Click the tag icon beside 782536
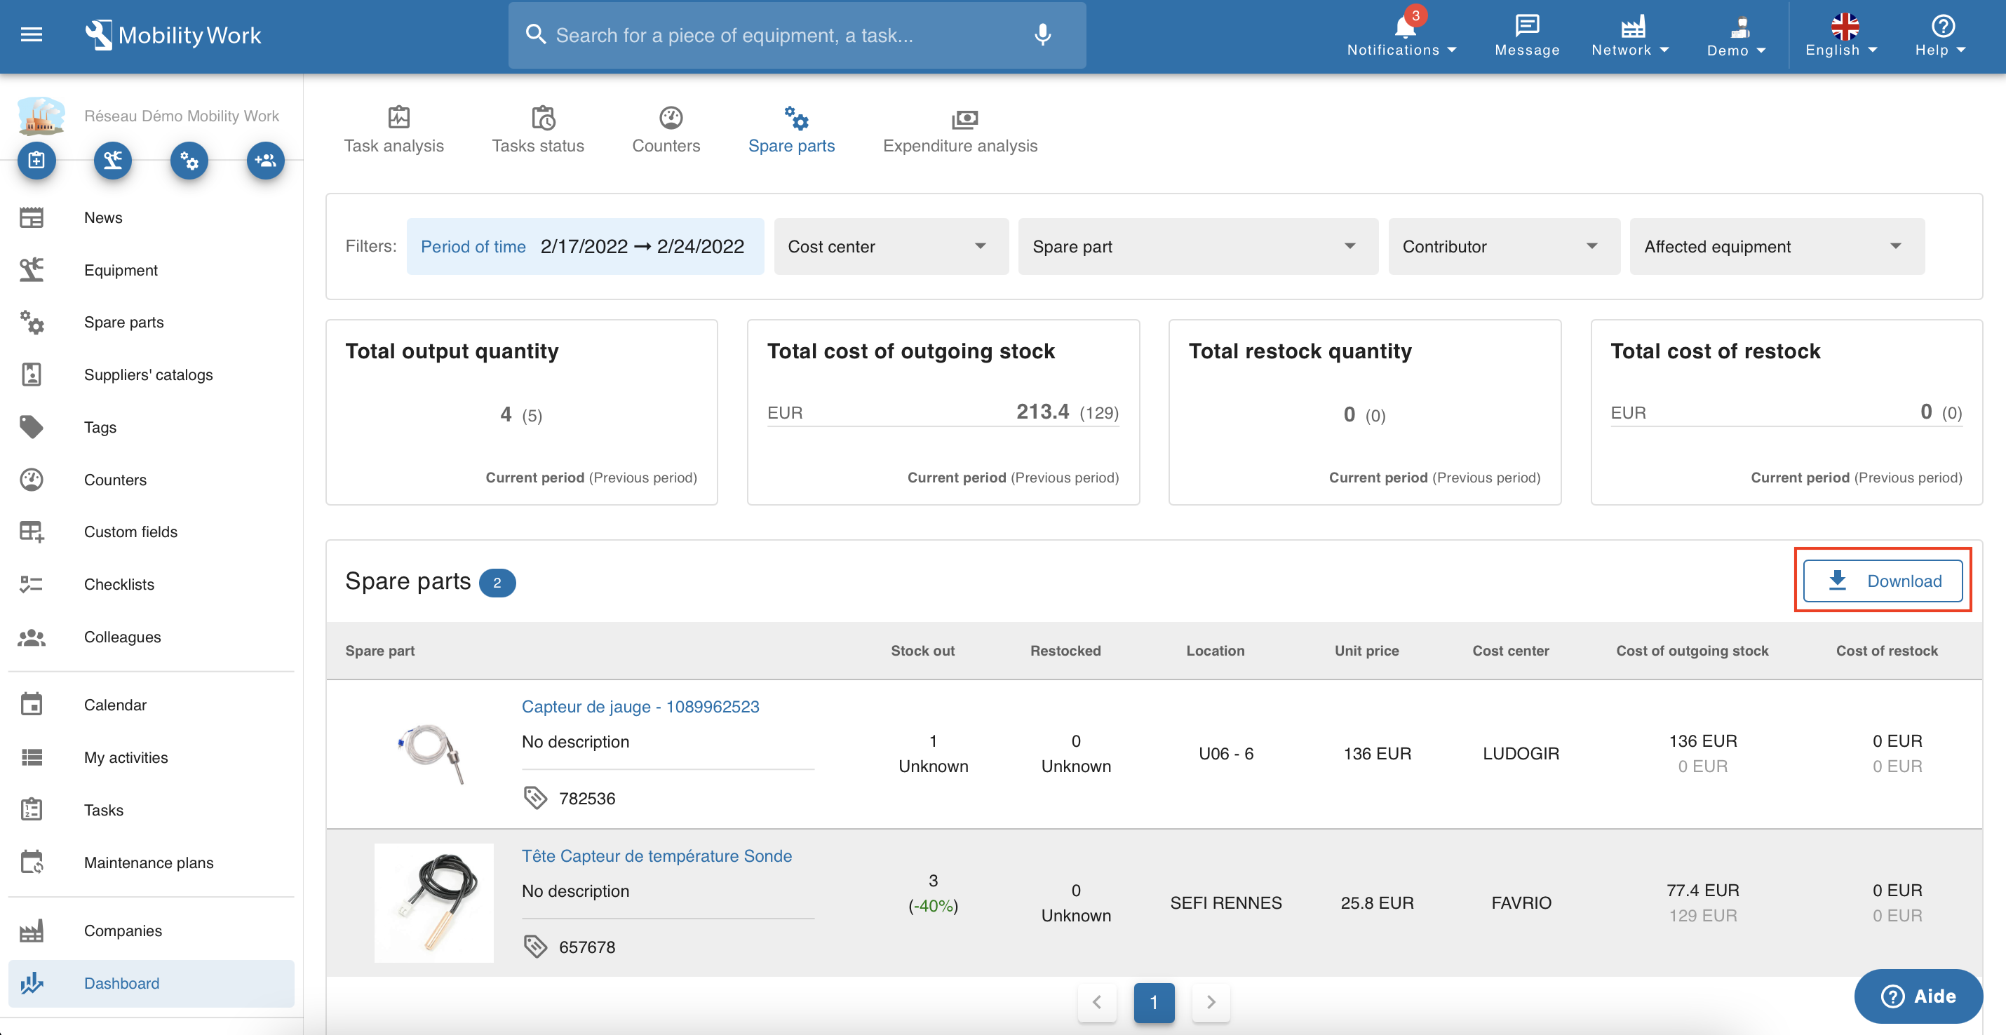 [x=535, y=797]
